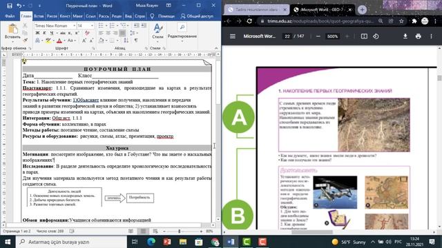
Task: Adjust the Word zoom slider
Action: pos(180,231)
